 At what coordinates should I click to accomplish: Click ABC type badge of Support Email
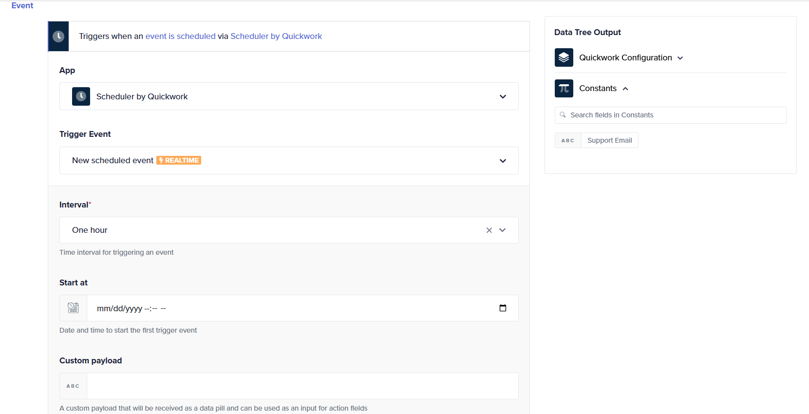(568, 140)
